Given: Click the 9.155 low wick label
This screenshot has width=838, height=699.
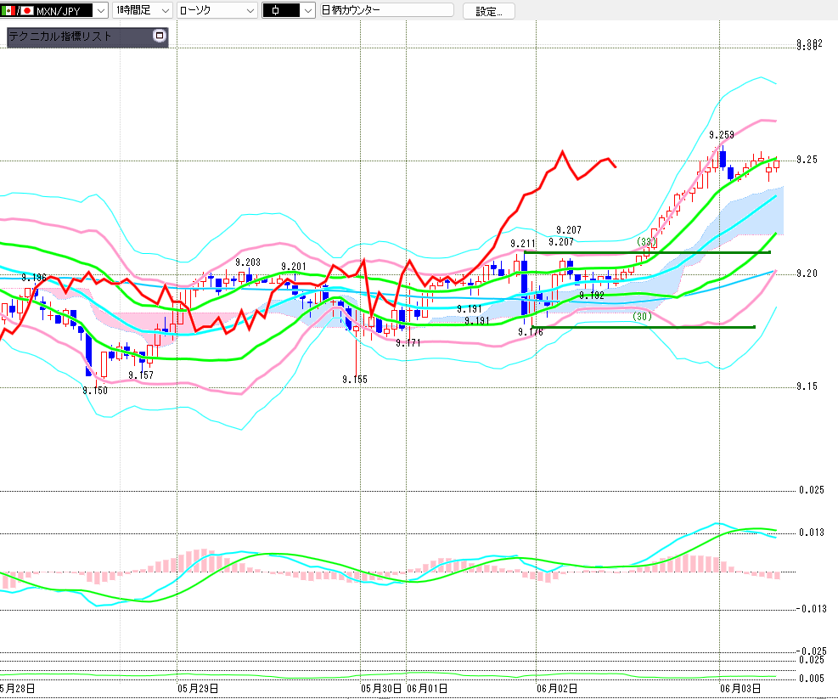Looking at the screenshot, I should (355, 380).
